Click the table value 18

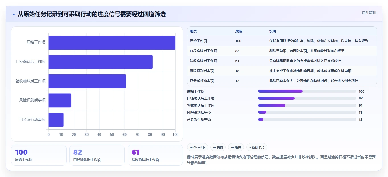click(x=237, y=71)
